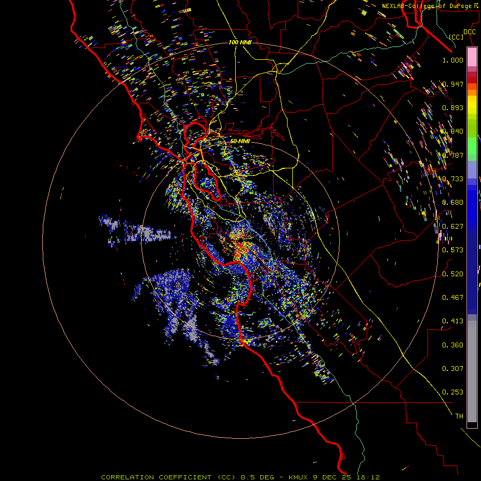The width and height of the screenshot is (481, 481).
Task: Click the 100 NMI range ring label
Action: [240, 42]
